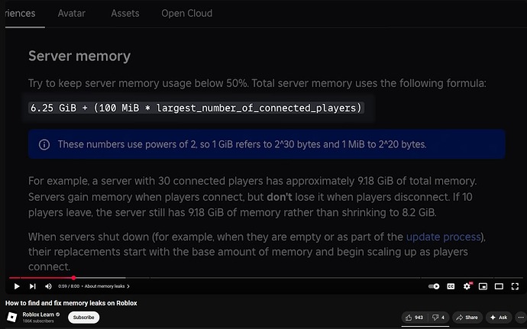Turn on closed captions
527x329 pixels.
click(451, 286)
